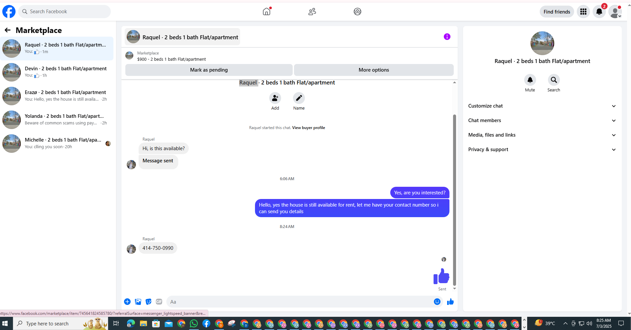Open the volume control tray icon

589,323
